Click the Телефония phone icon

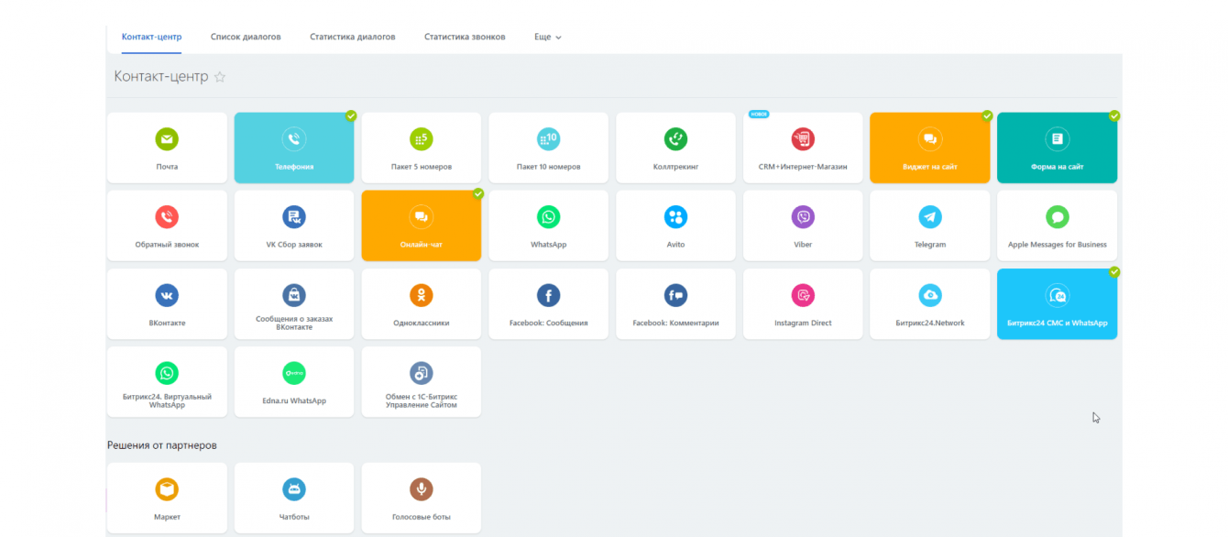click(x=294, y=139)
